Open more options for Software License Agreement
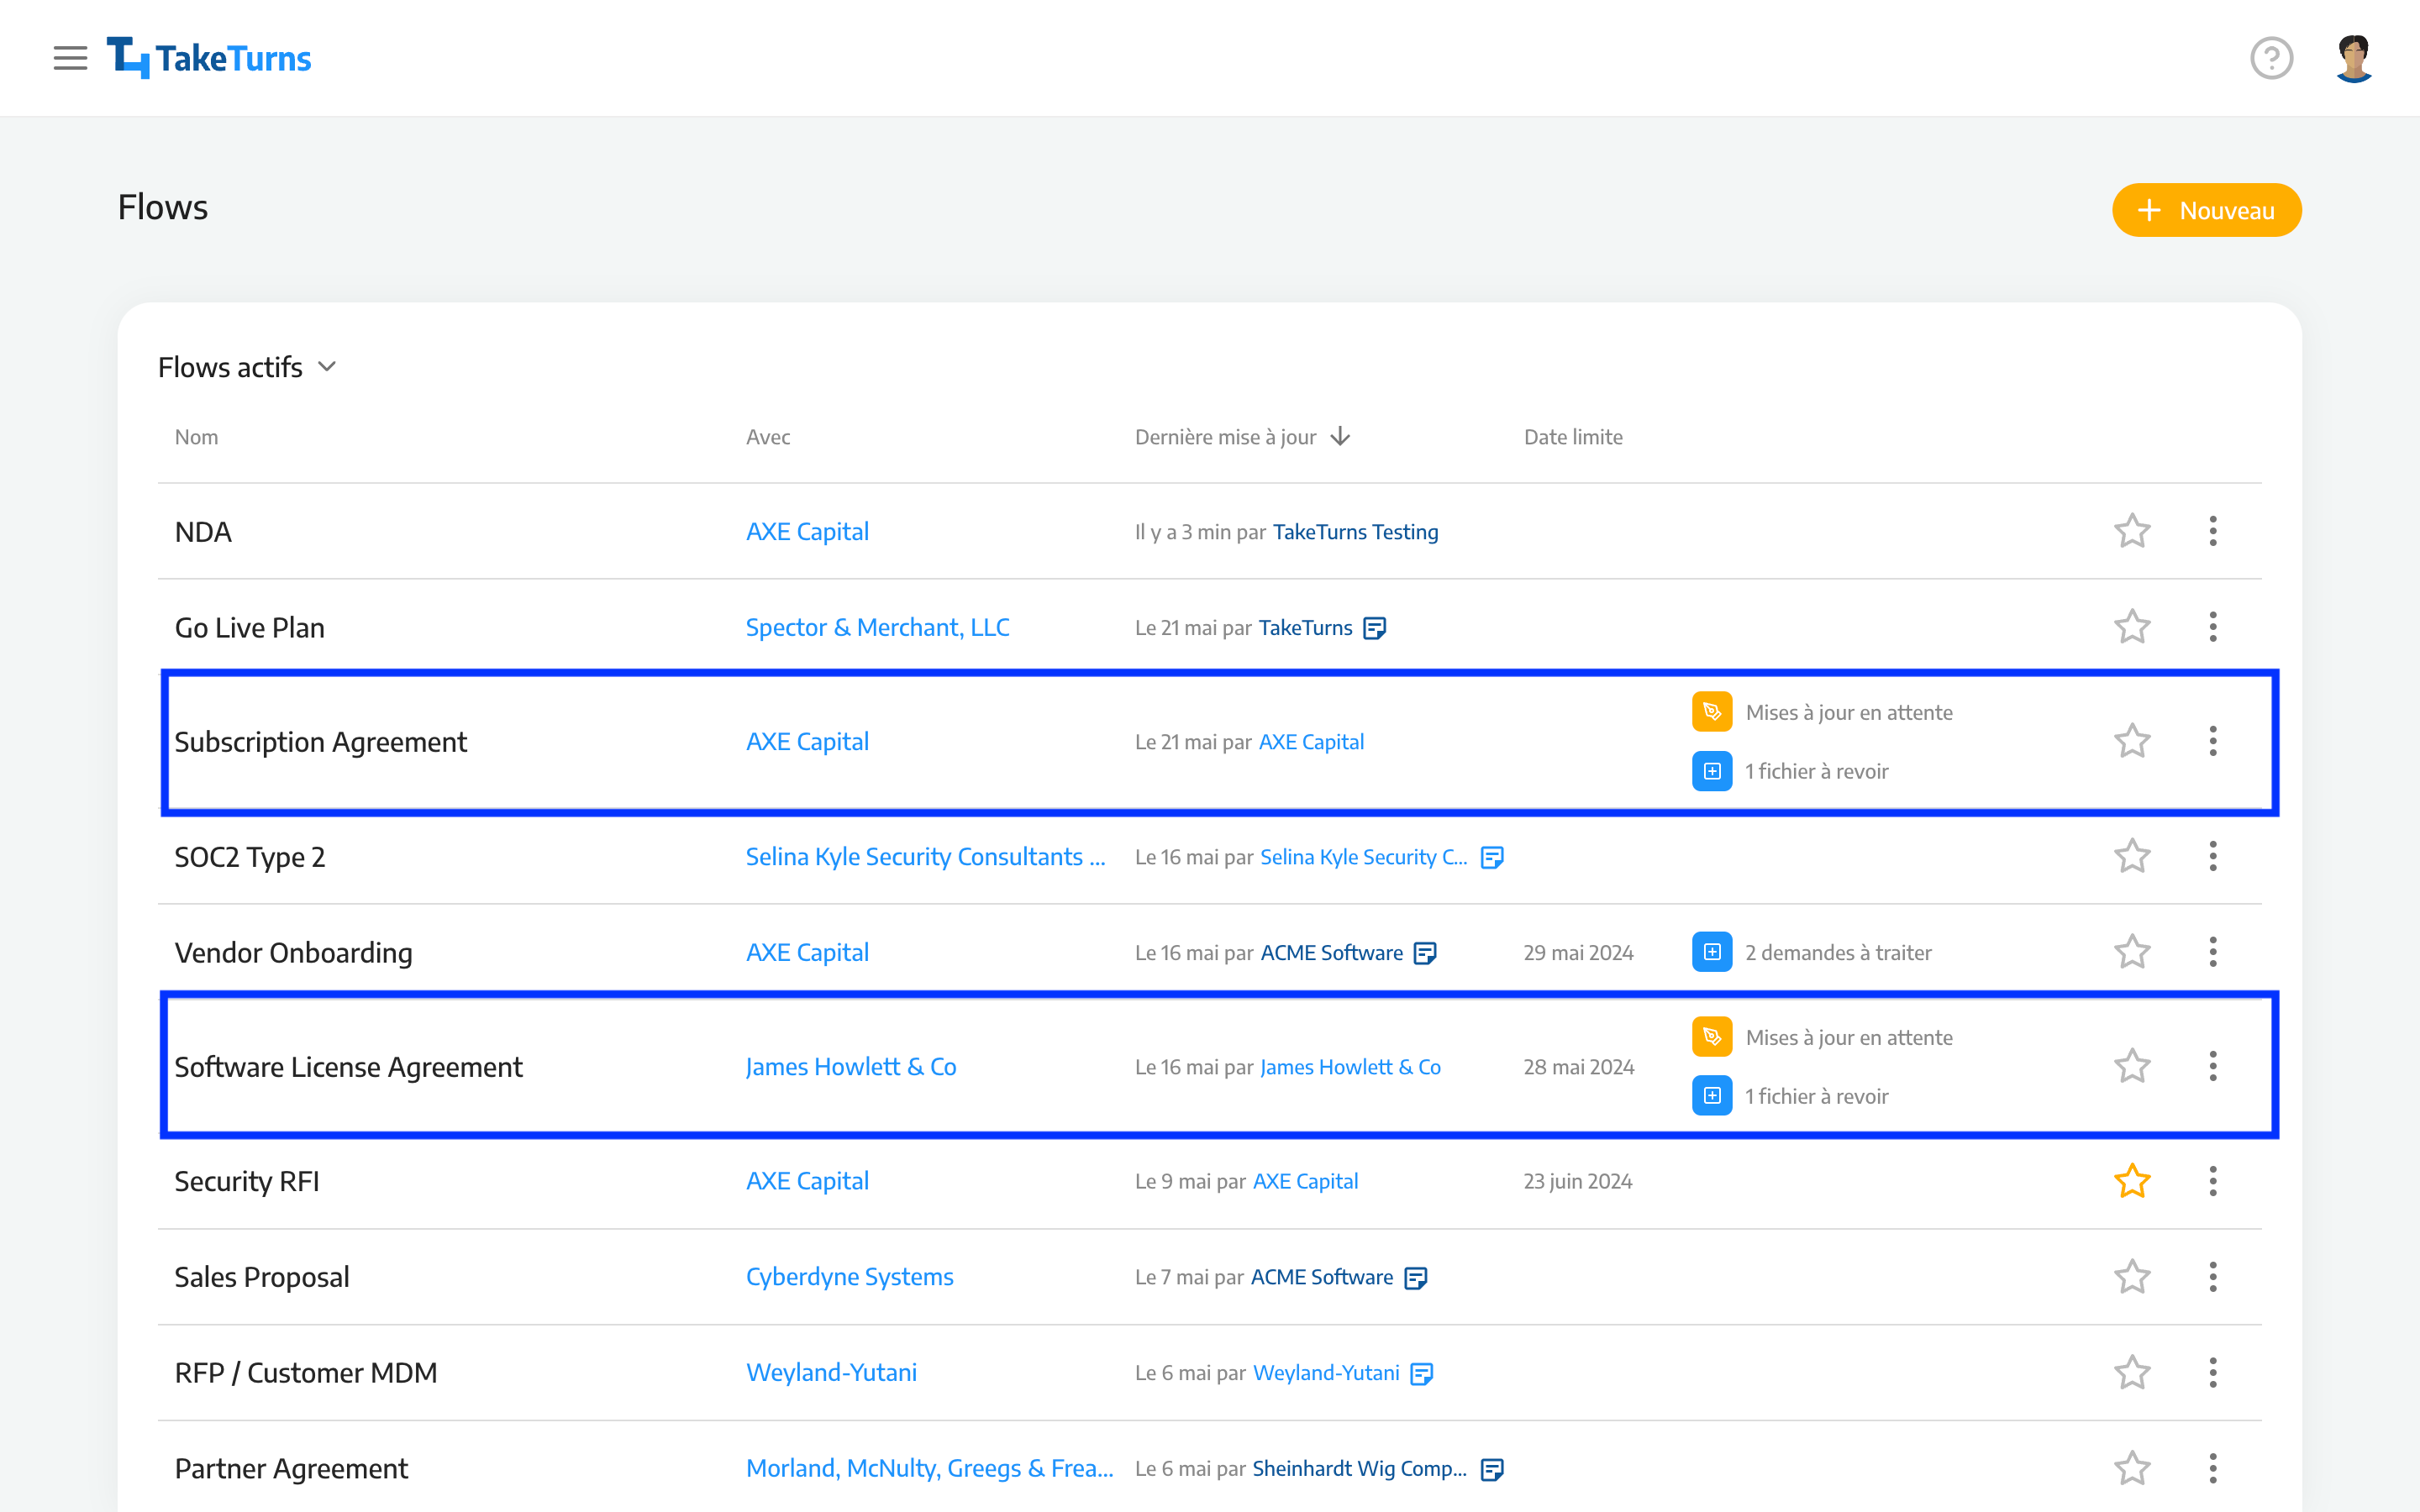This screenshot has height=1512, width=2420. click(x=2213, y=1066)
